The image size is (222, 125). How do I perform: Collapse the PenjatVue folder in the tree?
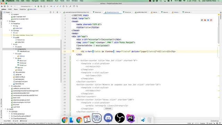point(10,24)
